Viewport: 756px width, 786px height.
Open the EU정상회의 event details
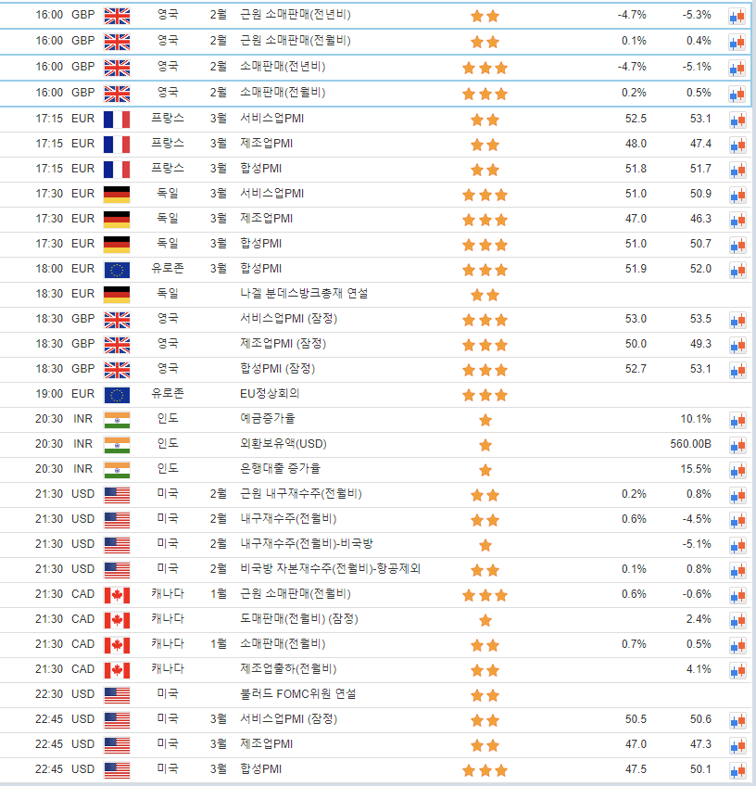(x=272, y=394)
